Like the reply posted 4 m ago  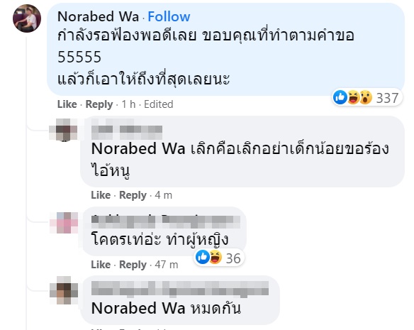point(101,195)
